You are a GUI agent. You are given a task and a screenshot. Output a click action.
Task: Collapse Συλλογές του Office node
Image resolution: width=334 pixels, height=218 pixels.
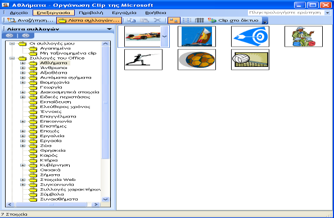coord(12,58)
